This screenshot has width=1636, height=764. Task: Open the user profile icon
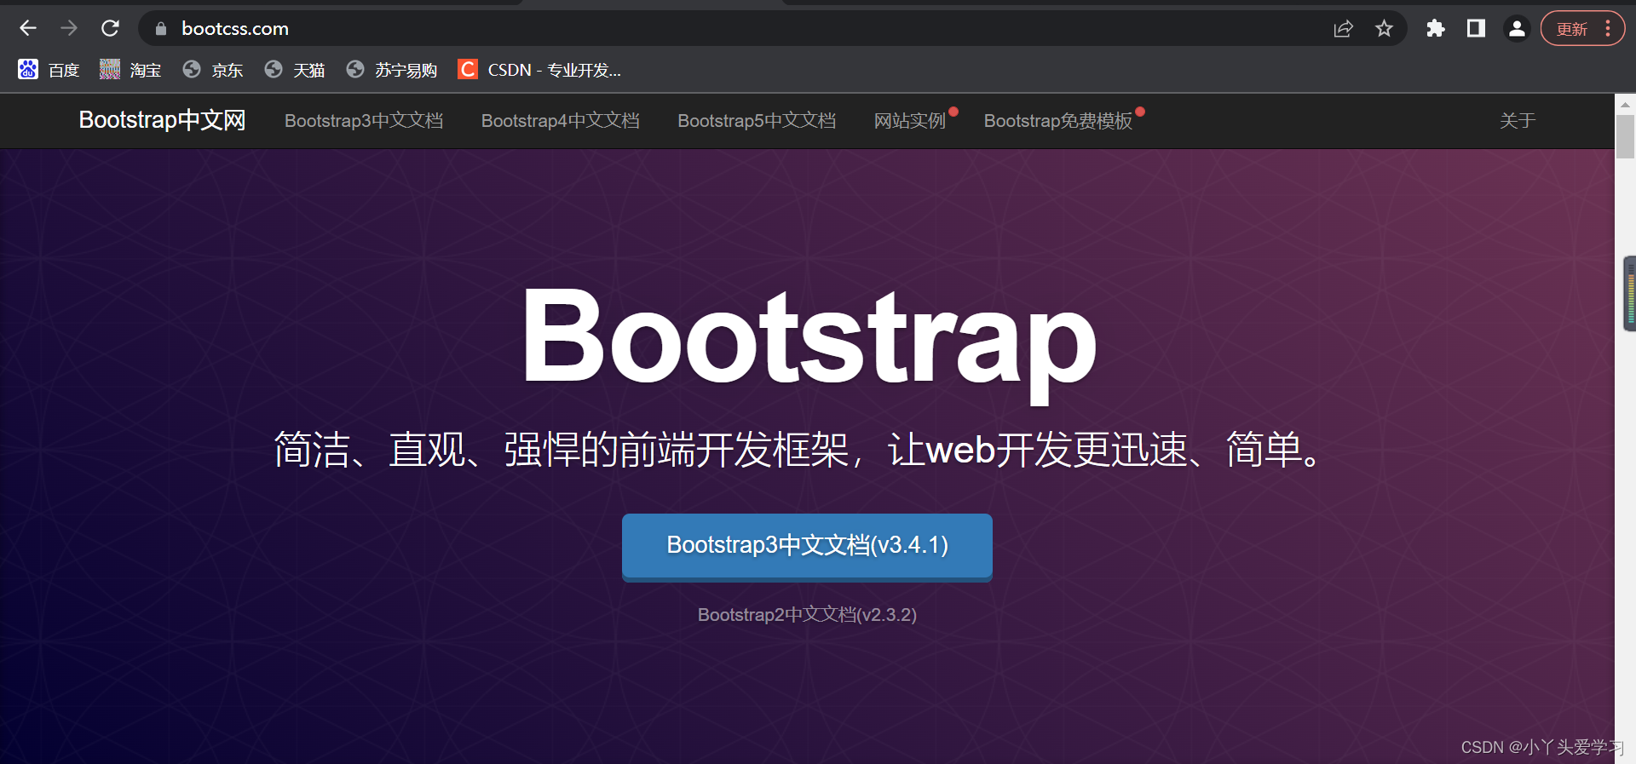point(1517,29)
